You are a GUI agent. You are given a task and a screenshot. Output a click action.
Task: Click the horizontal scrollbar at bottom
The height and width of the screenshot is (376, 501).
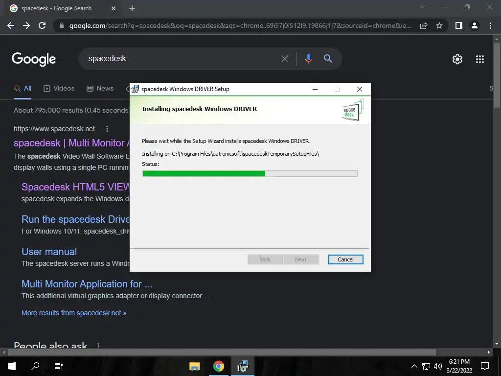[x=222, y=352]
